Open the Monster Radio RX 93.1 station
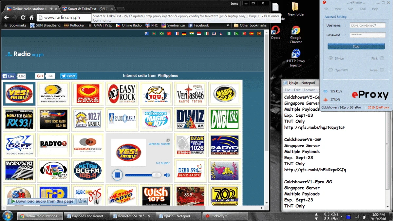This screenshot has width=393, height=221. (19, 119)
